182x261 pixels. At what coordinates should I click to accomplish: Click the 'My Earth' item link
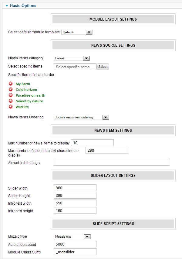pyautogui.click(x=23, y=84)
